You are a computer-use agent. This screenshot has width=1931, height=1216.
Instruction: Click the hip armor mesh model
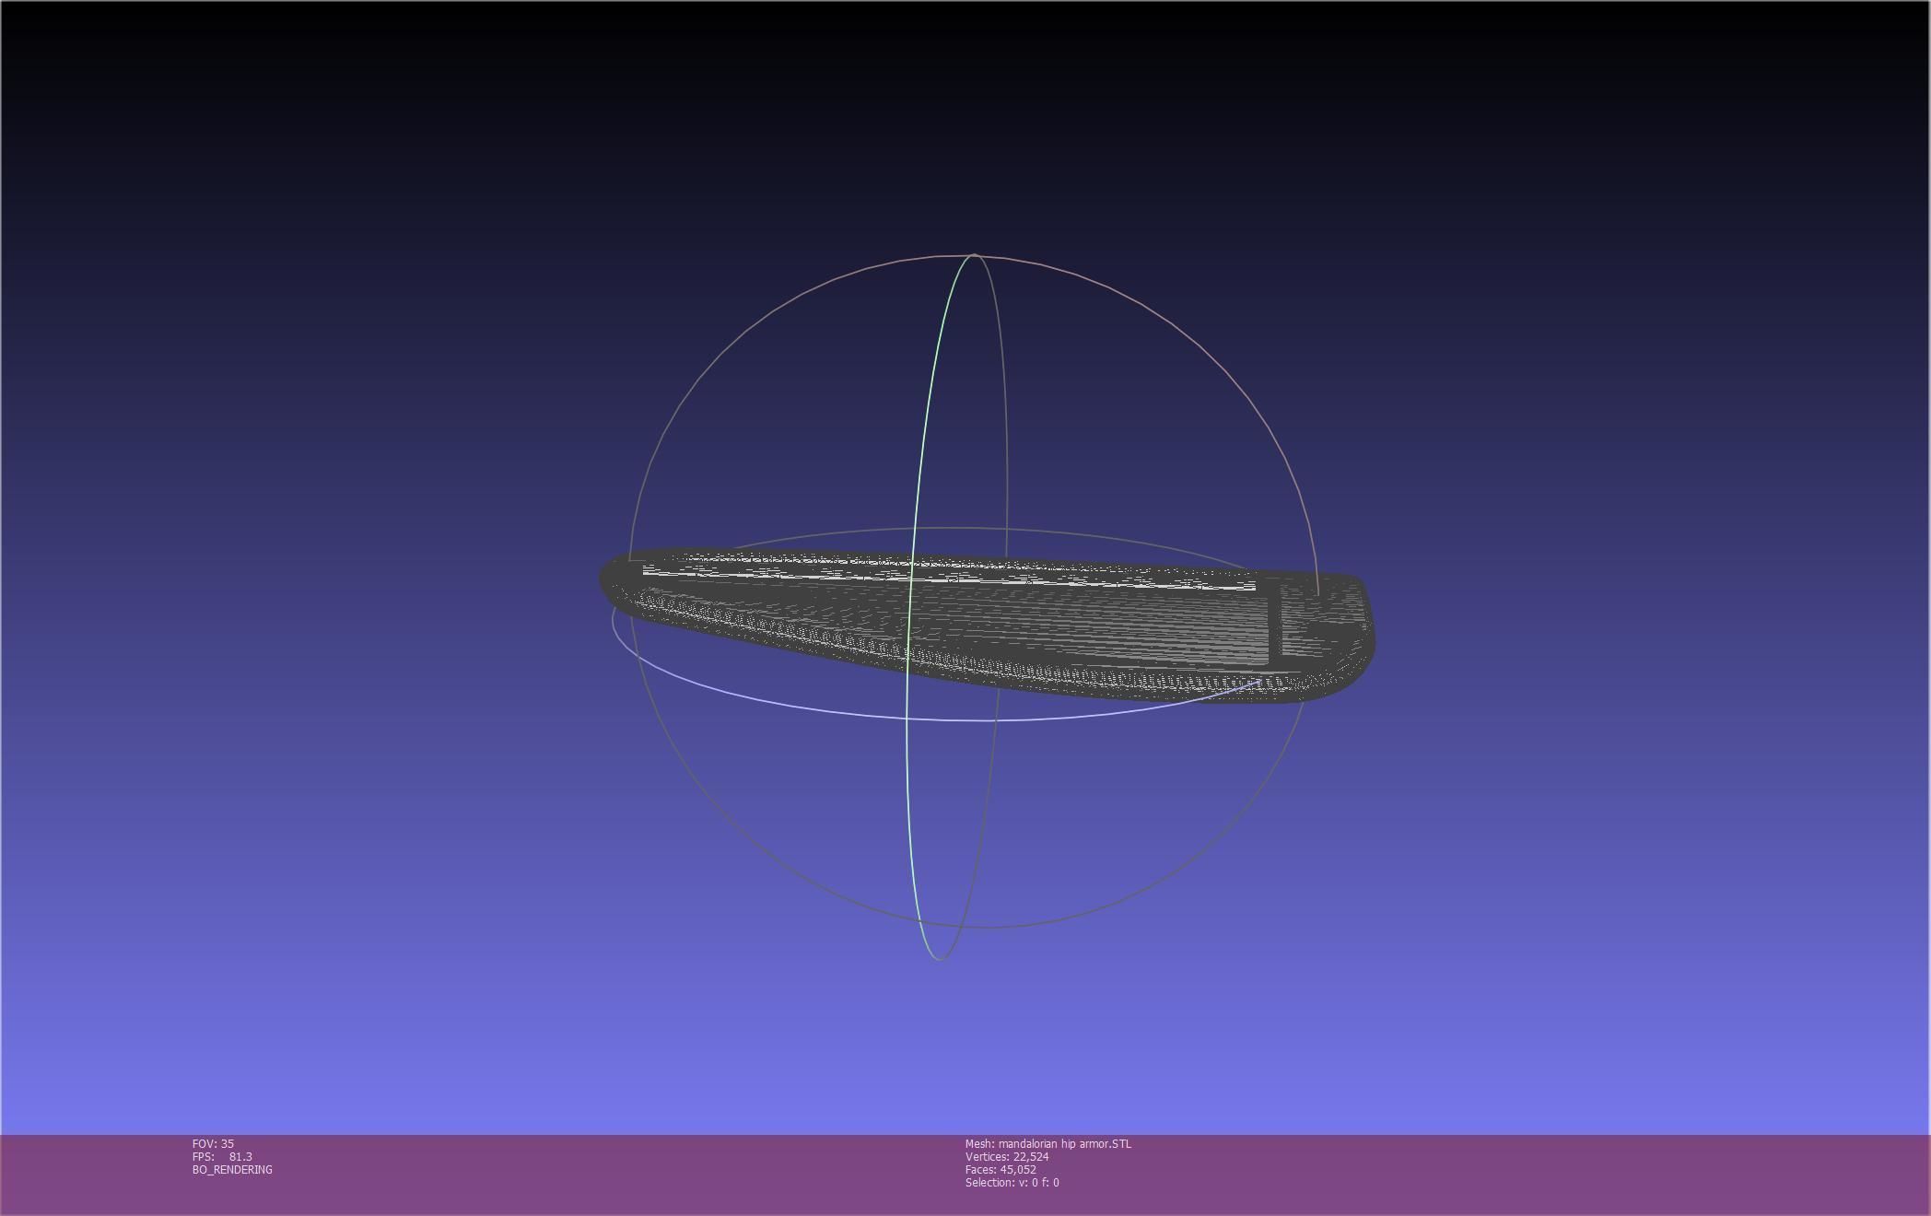click(986, 625)
